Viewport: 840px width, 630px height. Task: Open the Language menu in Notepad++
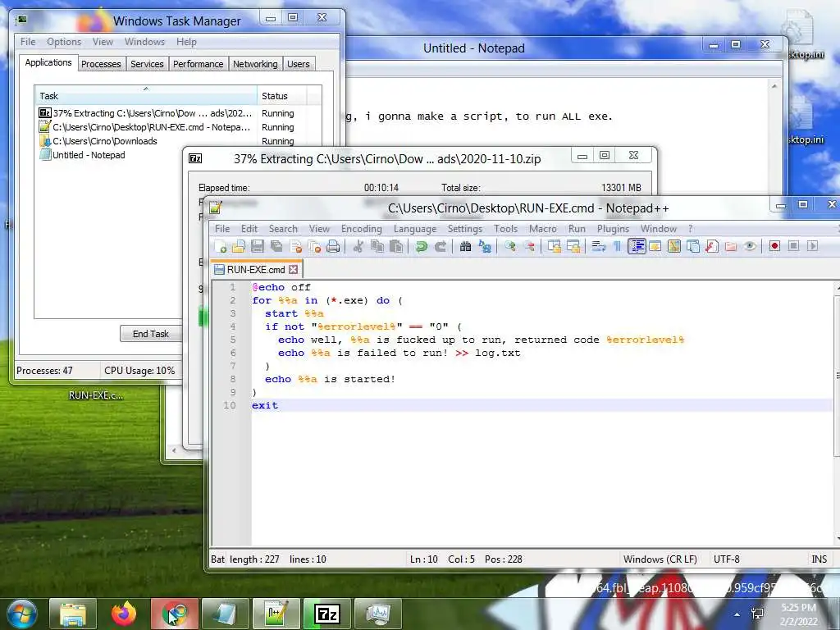point(414,229)
